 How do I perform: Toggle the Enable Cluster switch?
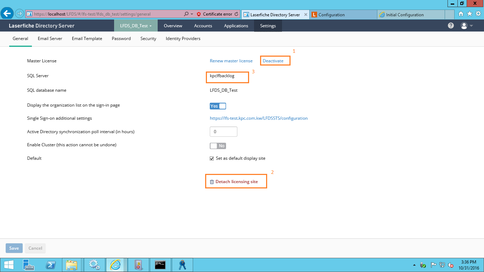[x=218, y=146]
